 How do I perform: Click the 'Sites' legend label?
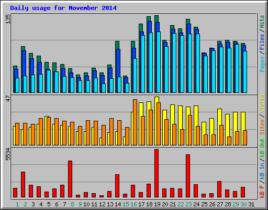click(262, 127)
